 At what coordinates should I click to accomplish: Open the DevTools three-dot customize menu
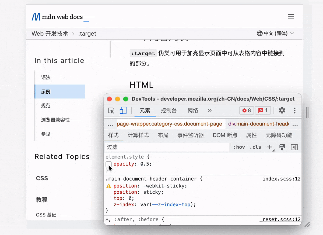(295, 111)
